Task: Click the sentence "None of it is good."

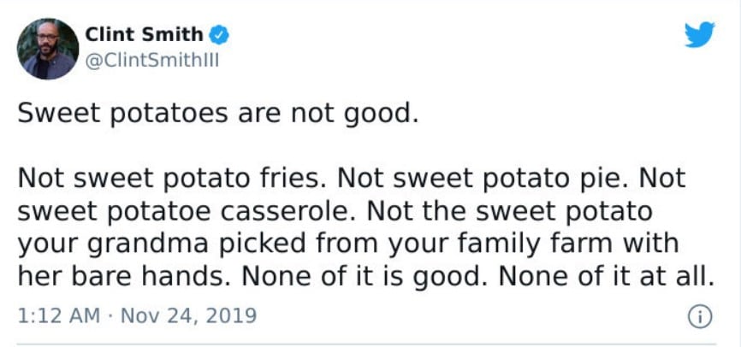Action: click(x=365, y=277)
